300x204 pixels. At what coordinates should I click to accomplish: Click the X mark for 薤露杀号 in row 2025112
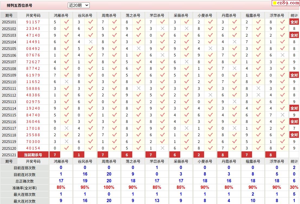point(259,95)
